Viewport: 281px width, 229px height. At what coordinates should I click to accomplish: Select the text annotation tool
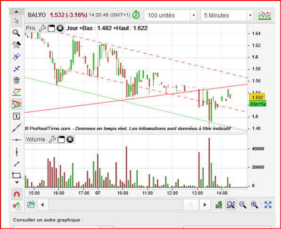pos(17,116)
